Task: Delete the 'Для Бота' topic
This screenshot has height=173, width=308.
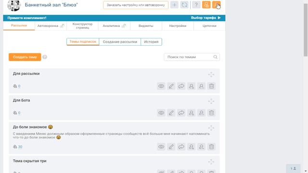Action: click(211, 113)
